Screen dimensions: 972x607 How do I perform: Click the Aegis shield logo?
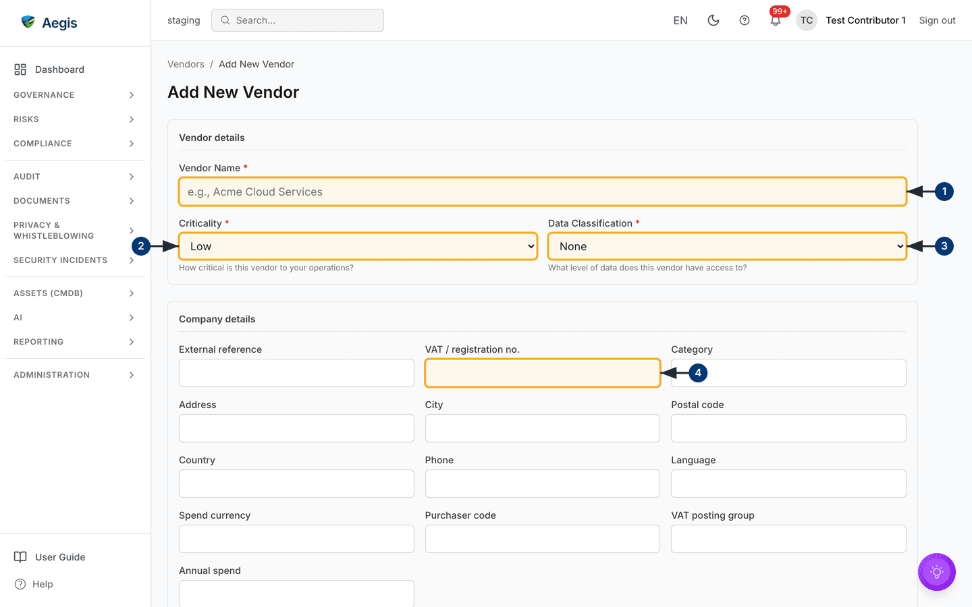28,22
